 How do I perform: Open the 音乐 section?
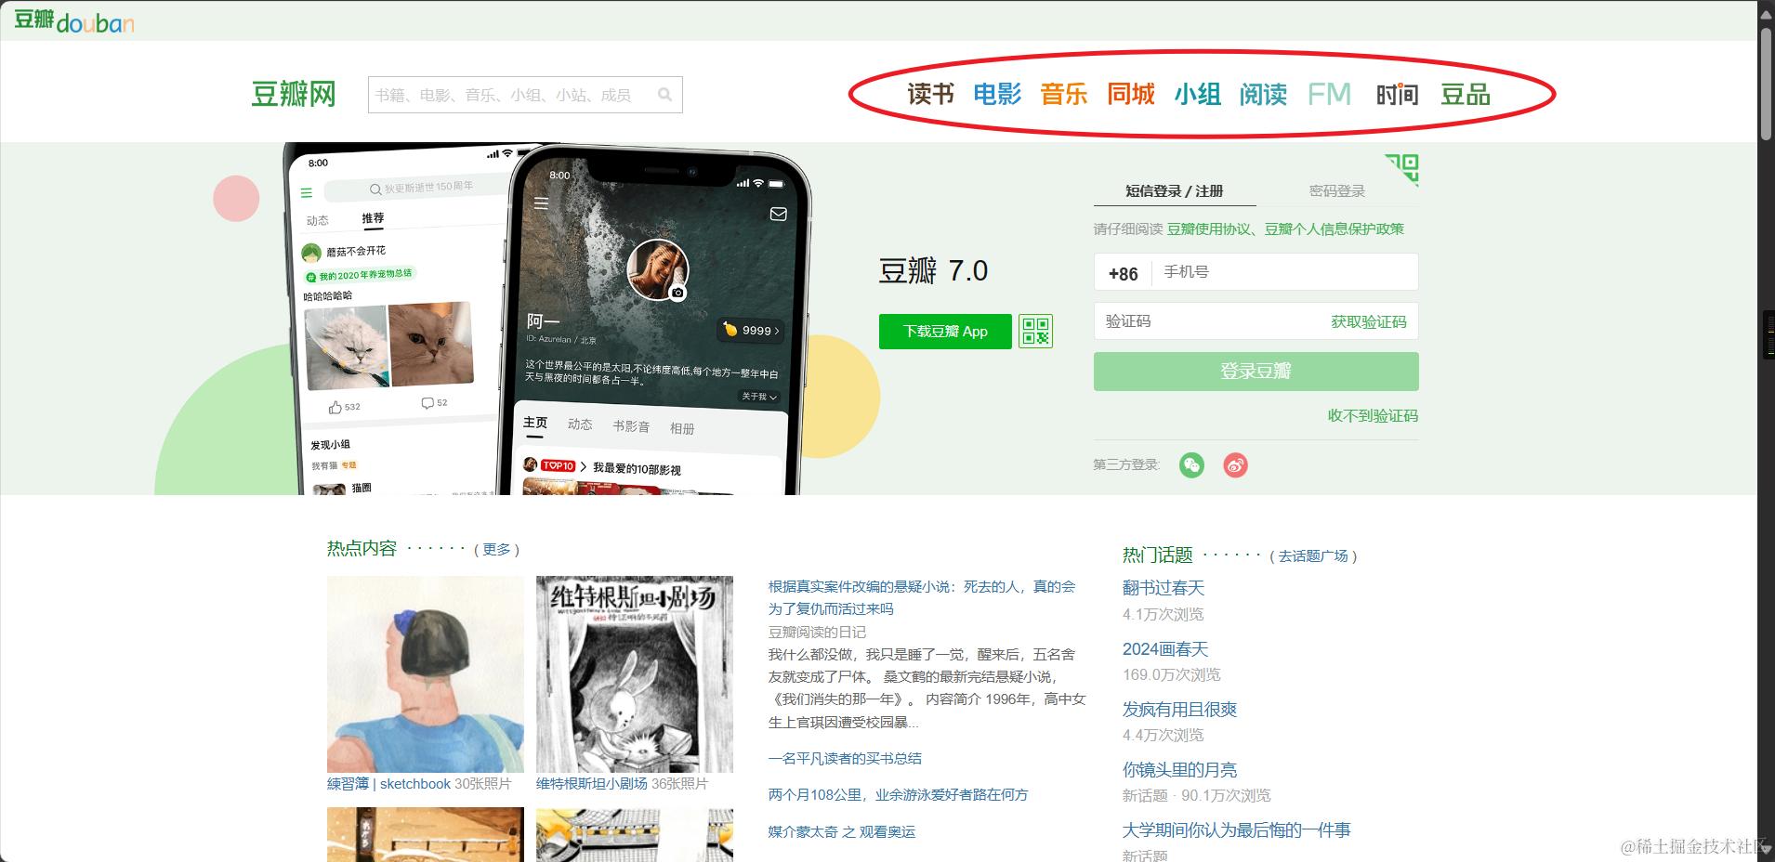(1064, 94)
